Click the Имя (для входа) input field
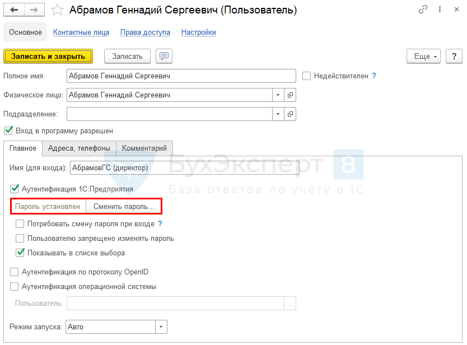 [184, 167]
